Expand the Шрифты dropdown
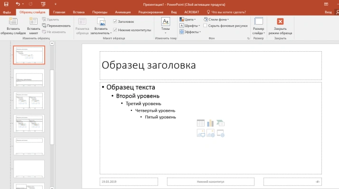Viewport: 339px width, 189px height. (189, 26)
